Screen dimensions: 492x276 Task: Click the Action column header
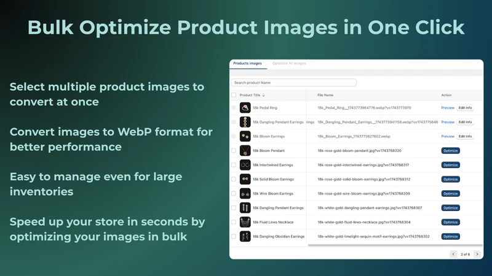446,95
